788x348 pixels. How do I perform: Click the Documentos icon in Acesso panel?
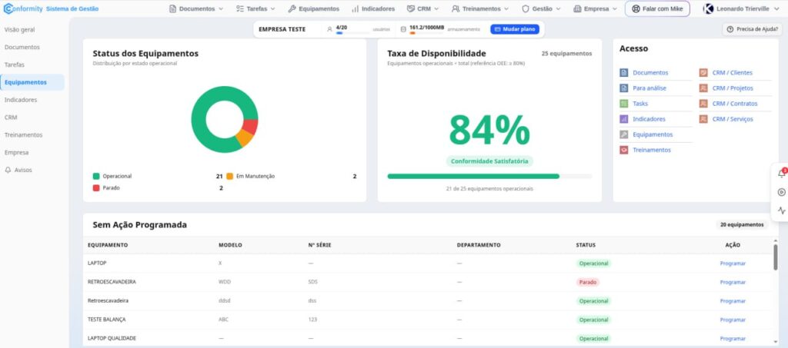(x=623, y=73)
